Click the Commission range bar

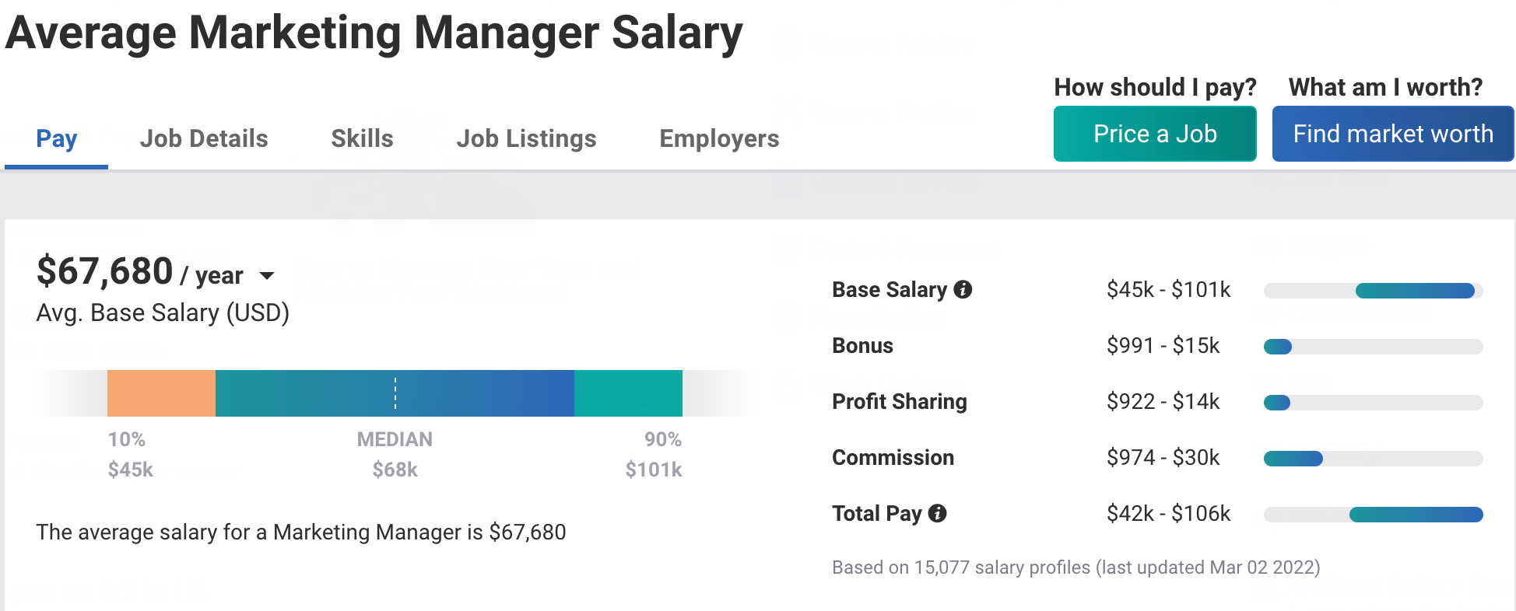tap(1373, 459)
